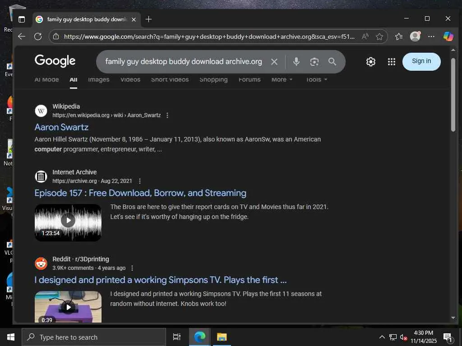Click the Google logo
Viewport: 462px width, 346px height.
pyautogui.click(x=55, y=61)
